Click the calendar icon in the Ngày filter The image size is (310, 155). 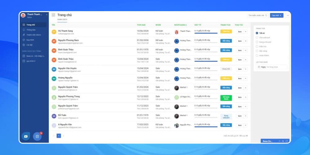click(x=259, y=67)
